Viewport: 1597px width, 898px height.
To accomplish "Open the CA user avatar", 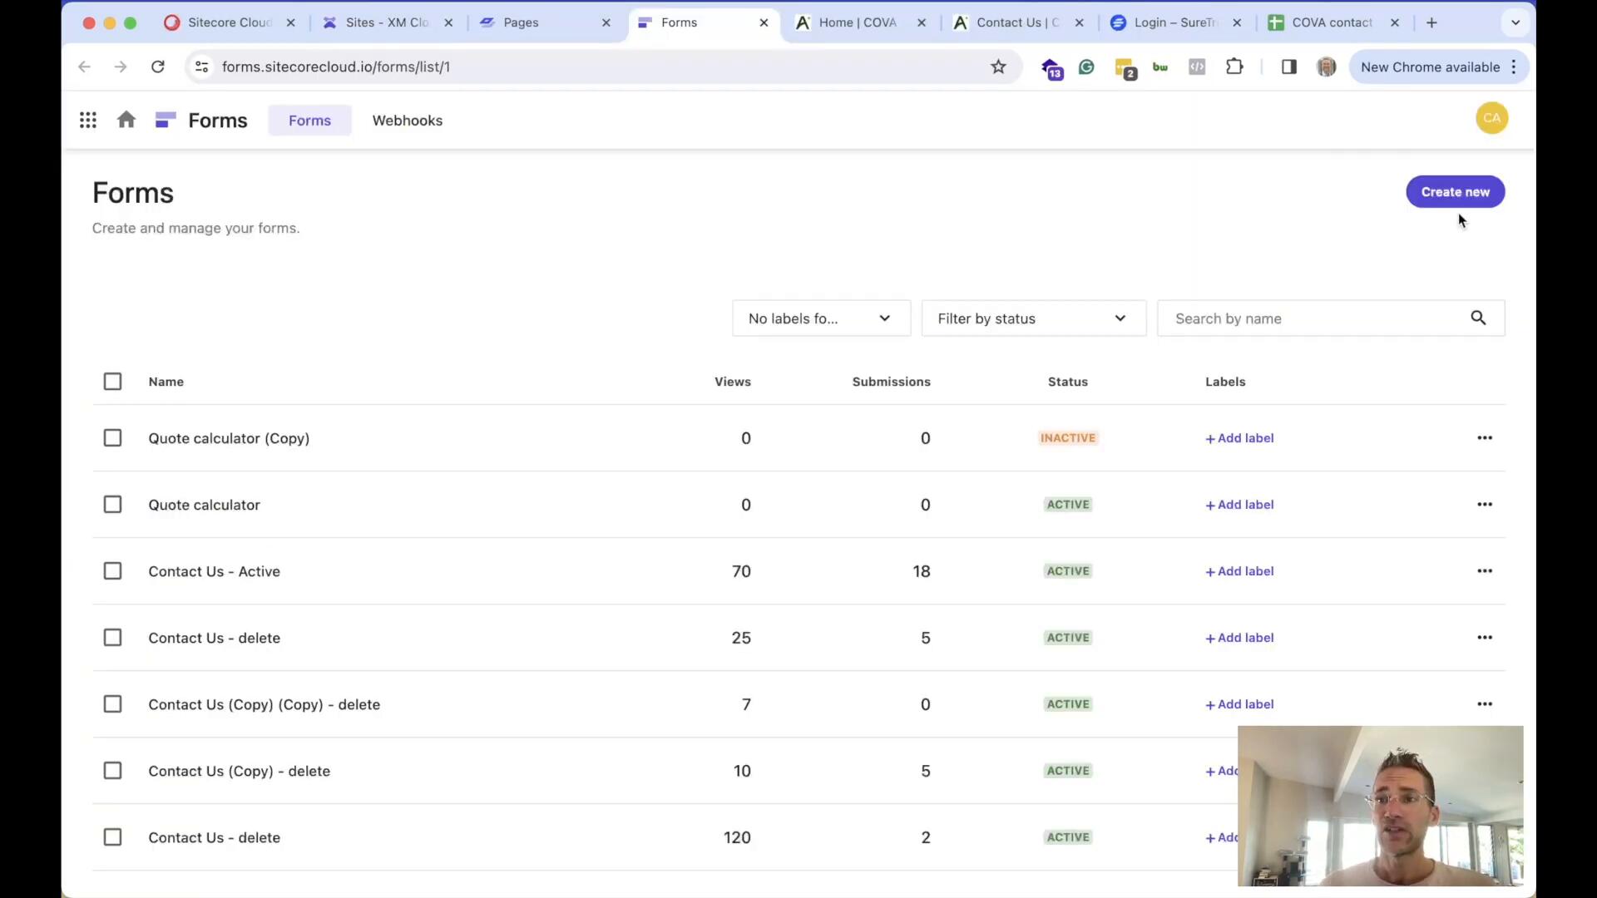I will [1491, 118].
